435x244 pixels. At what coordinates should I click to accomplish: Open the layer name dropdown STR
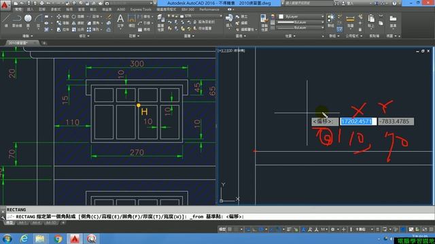point(195,16)
